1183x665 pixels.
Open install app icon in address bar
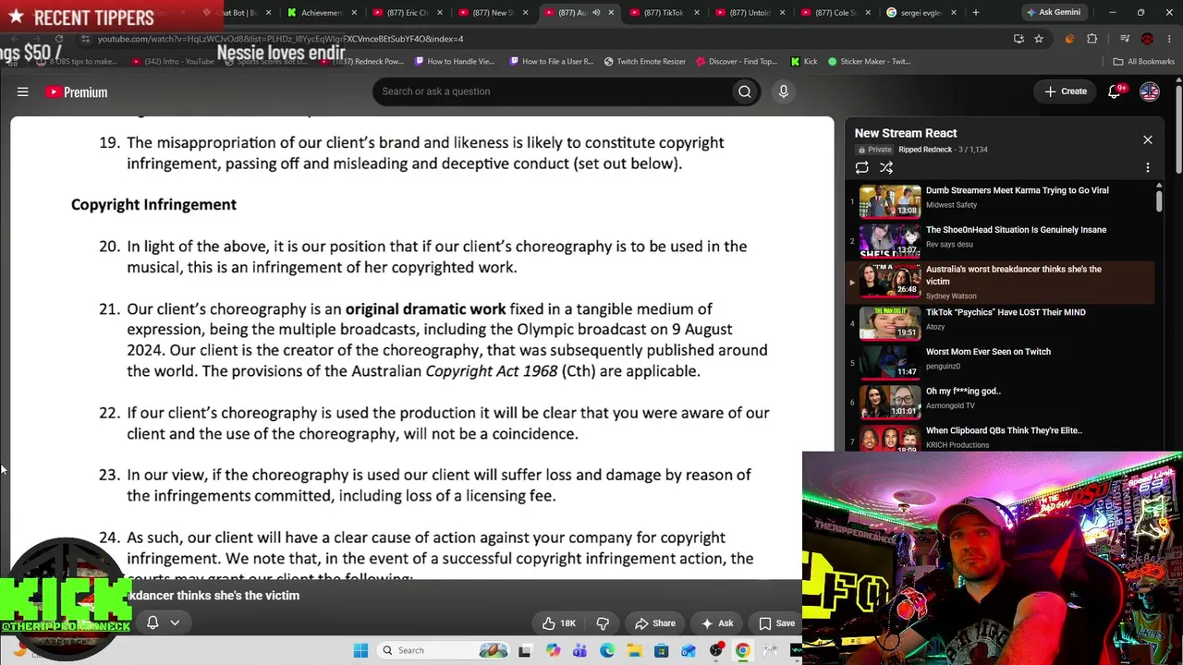click(1018, 39)
